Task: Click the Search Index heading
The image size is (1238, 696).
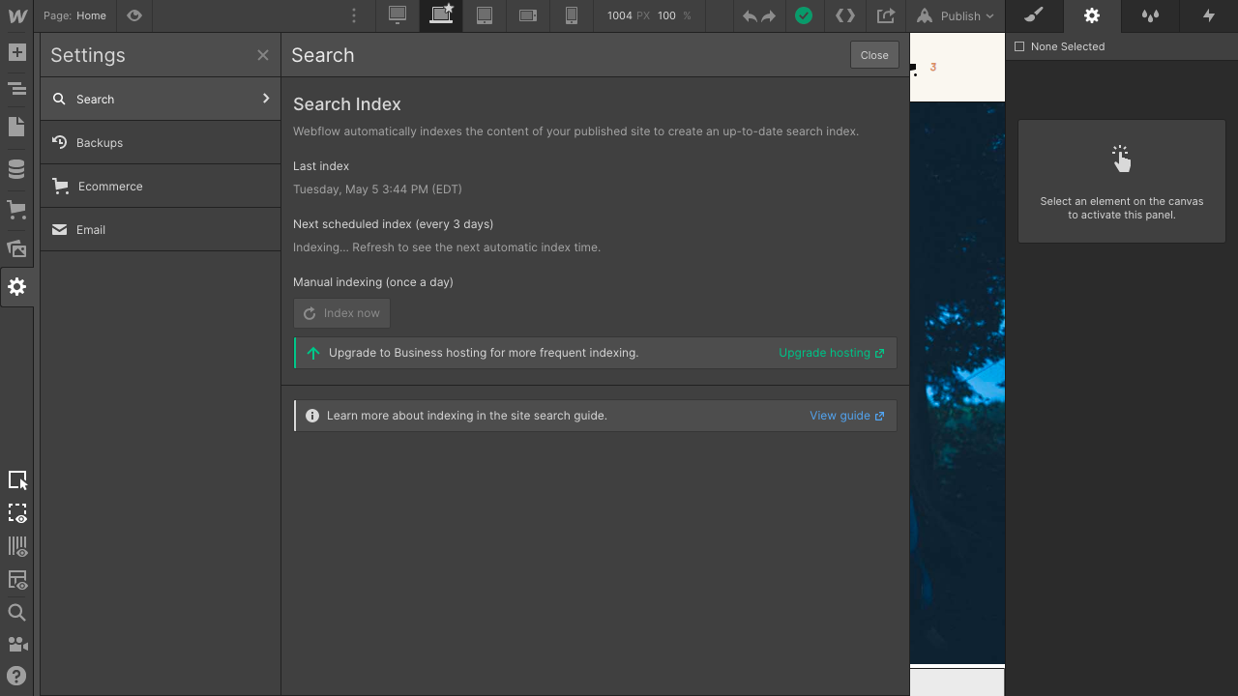Action: click(347, 104)
